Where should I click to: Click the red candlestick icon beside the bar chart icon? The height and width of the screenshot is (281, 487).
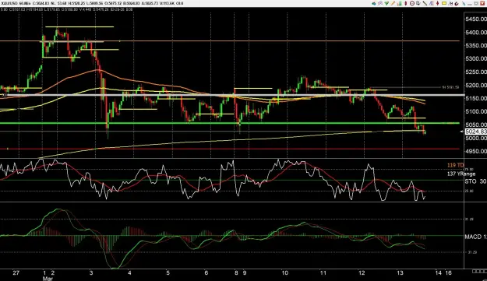click(406, 3)
